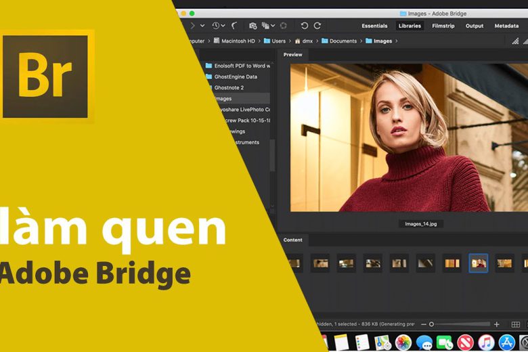Click the Go forward arrow

coord(192,26)
